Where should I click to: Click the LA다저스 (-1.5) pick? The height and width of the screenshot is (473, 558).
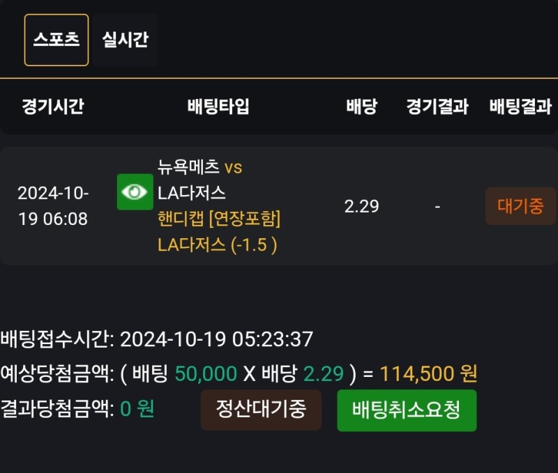[218, 245]
